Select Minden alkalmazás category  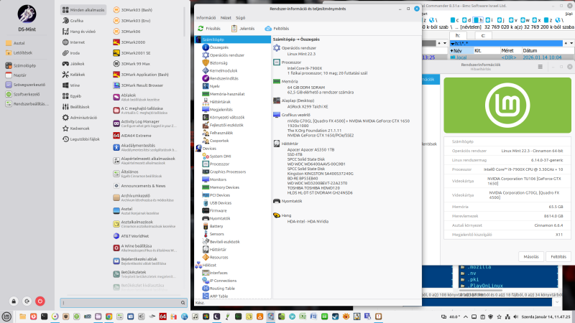[x=83, y=10]
